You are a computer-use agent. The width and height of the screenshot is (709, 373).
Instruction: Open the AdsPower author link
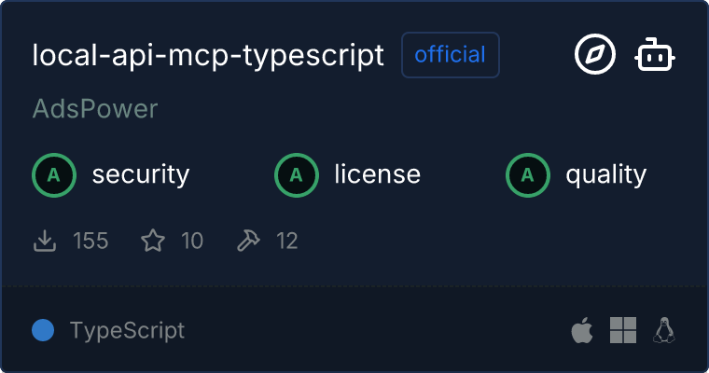click(x=95, y=109)
